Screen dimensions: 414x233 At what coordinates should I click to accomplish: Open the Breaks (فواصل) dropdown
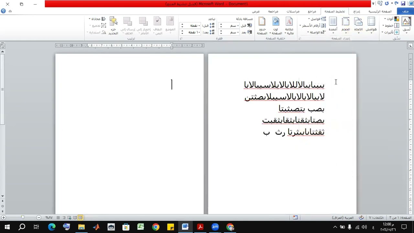317,19
